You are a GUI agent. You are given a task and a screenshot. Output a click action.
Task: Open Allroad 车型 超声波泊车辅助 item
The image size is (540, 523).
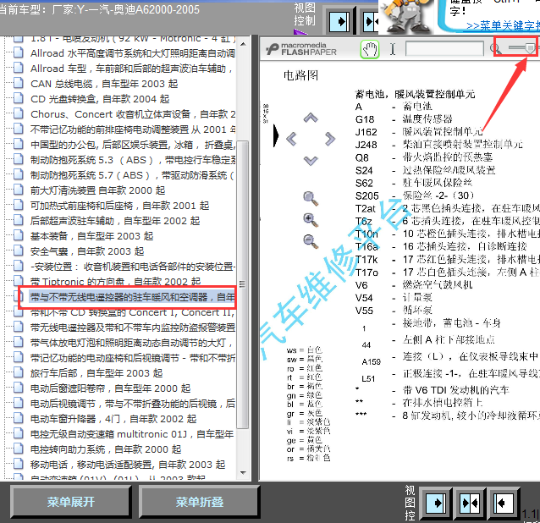131,69
